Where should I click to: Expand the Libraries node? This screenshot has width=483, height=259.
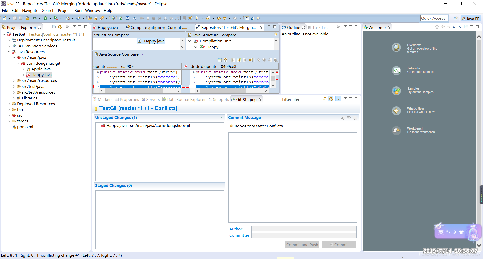[14, 98]
